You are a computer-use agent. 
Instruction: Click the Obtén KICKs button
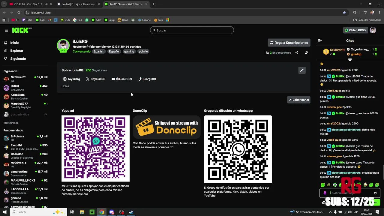[355, 30]
